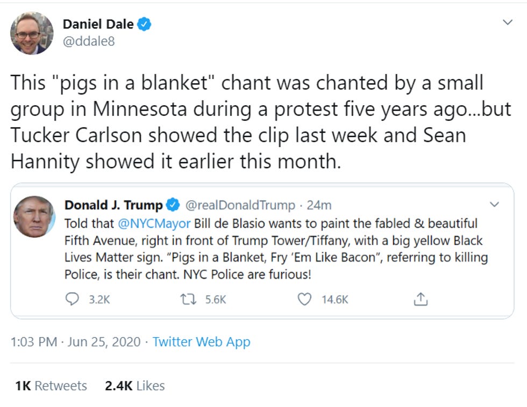Image resolution: width=527 pixels, height=407 pixels.
Task: Click the share upload icon on Trump's tweet
Action: [x=422, y=300]
